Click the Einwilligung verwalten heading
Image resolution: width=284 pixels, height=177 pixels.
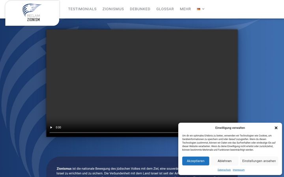tap(230, 128)
